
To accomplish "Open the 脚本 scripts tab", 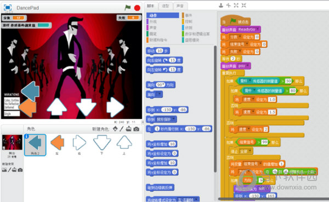I will pyautogui.click(x=151, y=6).
